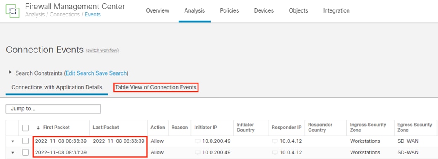The image size is (438, 159).
Task: Click the Save Search link
Action: (111, 73)
